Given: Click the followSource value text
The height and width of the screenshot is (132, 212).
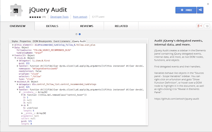Looking at the screenshot, I should coord(52,50).
